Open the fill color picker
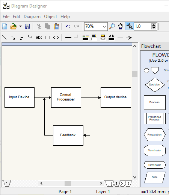Viewport: 169px width, 195px height. [x=94, y=38]
